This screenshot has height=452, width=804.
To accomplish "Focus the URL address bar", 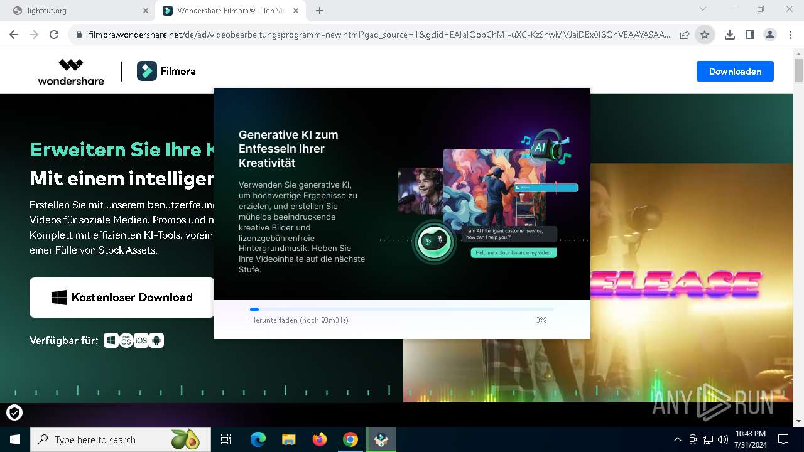I will (x=379, y=35).
